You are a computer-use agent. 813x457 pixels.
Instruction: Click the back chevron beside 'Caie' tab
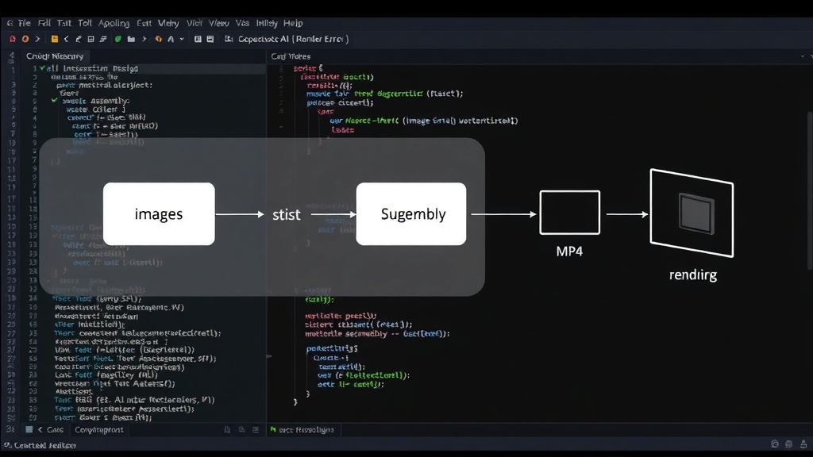point(40,429)
